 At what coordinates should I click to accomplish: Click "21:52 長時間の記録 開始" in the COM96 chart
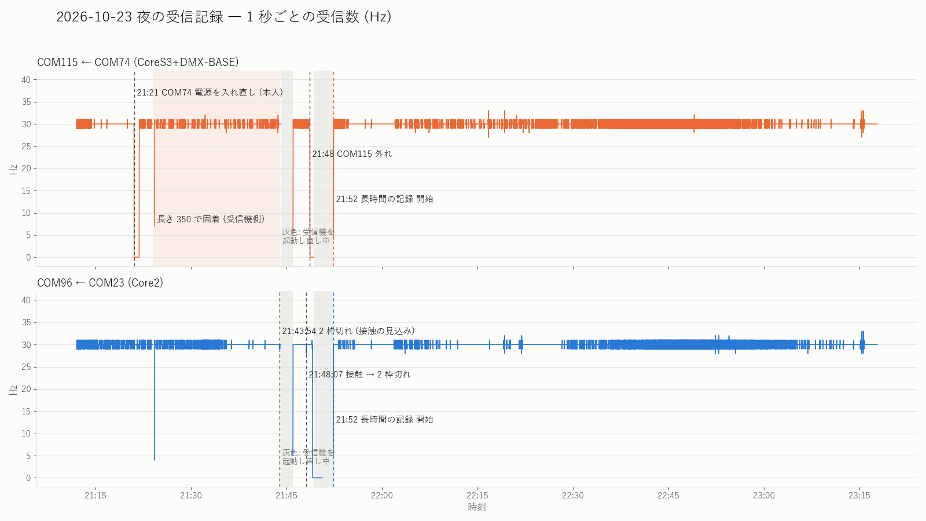point(384,419)
